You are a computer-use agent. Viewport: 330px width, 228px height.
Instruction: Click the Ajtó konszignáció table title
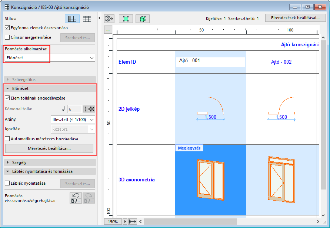click(300, 44)
